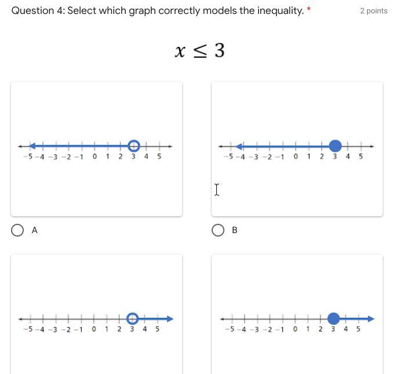Click the option B letter label
Screen dimensions: 403x374
coord(235,230)
